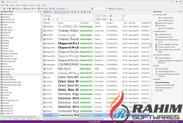Click the paste icon before red X
The height and width of the screenshot is (123, 183).
[x=87, y=12]
